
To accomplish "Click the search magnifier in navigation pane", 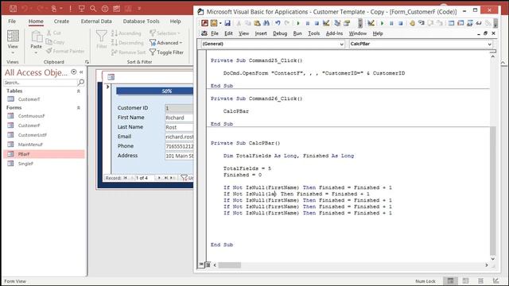I will tap(81, 83).
